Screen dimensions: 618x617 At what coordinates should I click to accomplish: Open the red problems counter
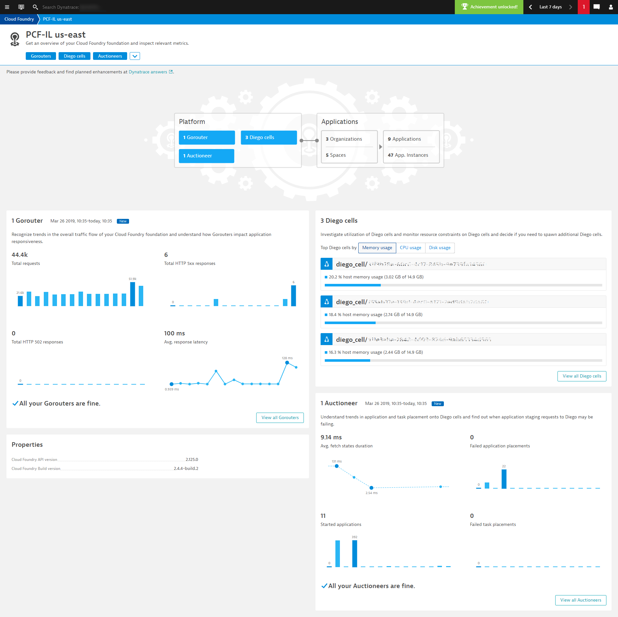(584, 7)
